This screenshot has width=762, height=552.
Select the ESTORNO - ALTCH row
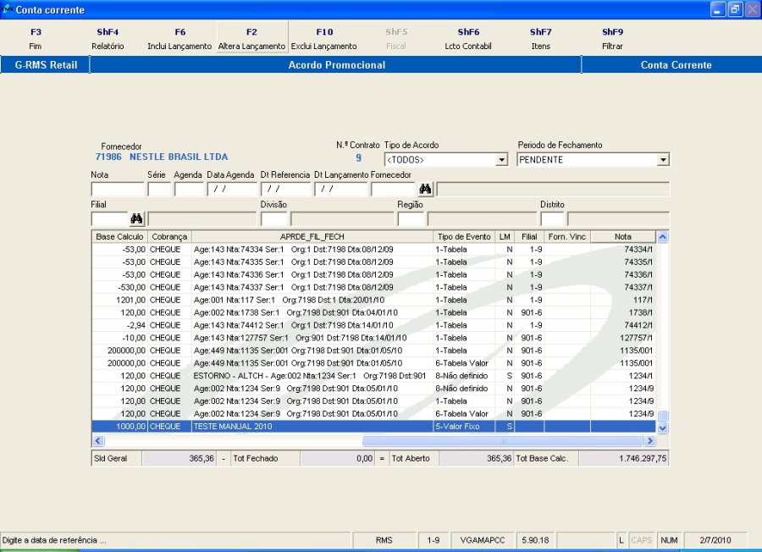click(373, 376)
